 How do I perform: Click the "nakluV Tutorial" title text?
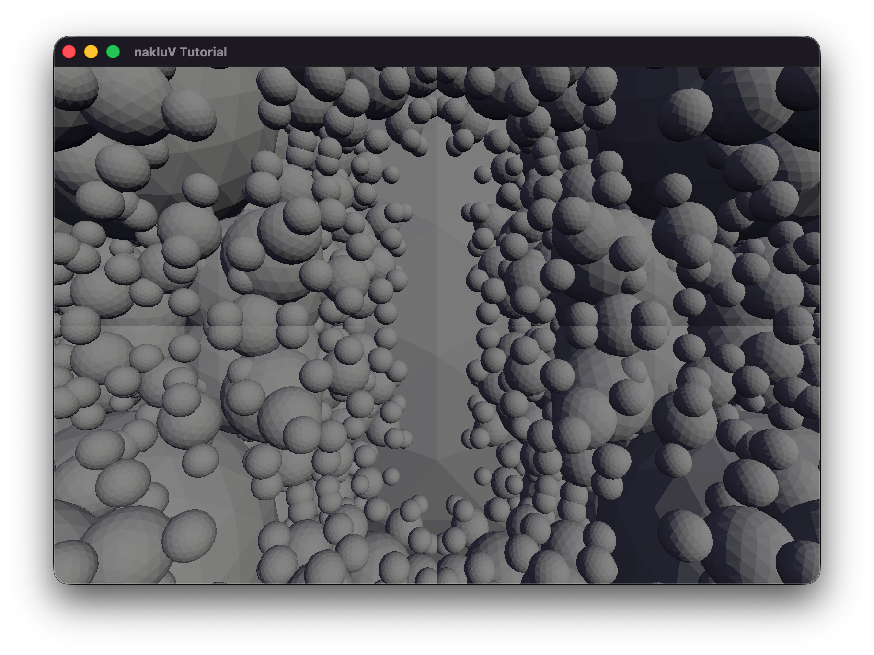point(180,52)
